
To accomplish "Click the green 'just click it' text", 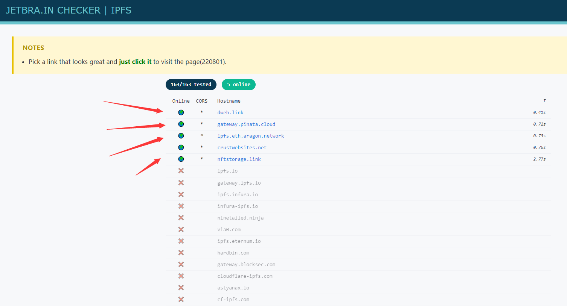I will [135, 62].
